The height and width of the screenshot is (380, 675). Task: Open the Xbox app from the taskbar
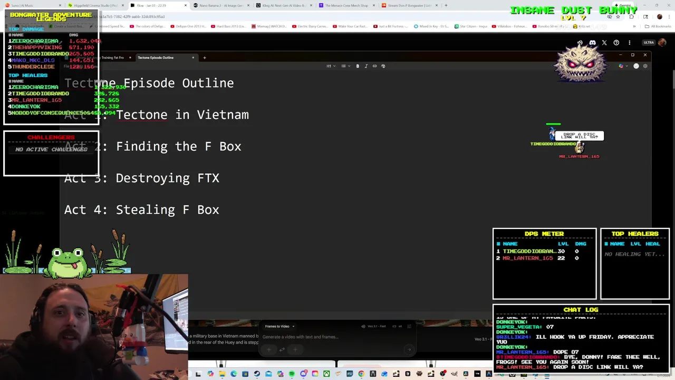tap(326, 374)
